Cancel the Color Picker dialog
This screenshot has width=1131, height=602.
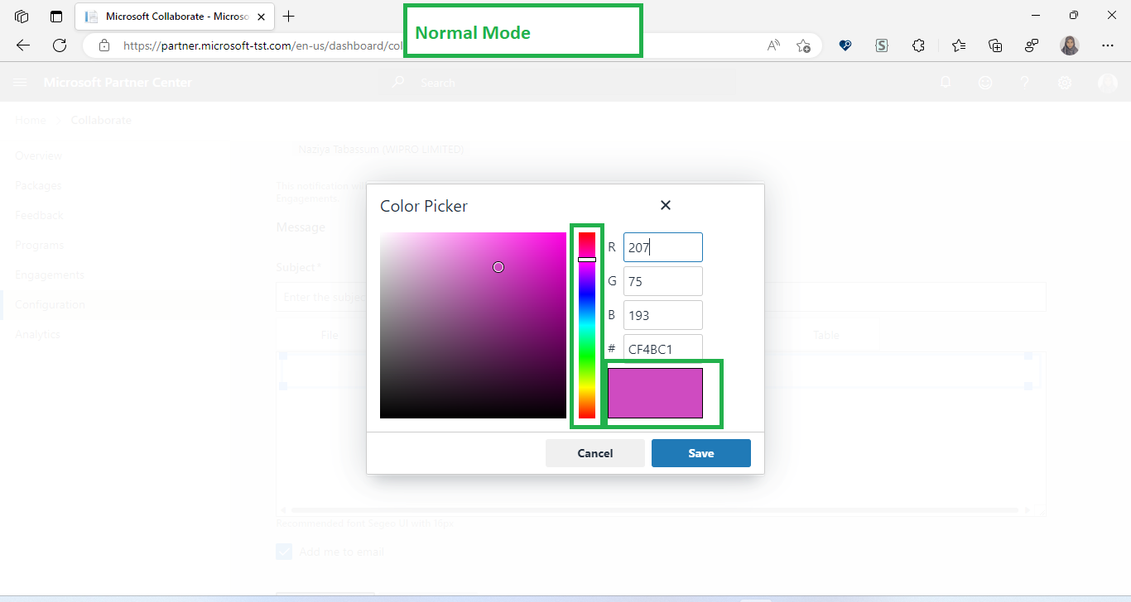click(594, 452)
